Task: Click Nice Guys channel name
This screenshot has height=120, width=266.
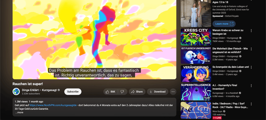Action: coord(217,111)
